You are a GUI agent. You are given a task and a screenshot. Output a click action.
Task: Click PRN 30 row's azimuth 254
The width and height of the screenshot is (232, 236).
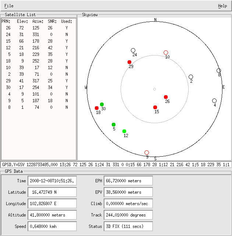36,87
